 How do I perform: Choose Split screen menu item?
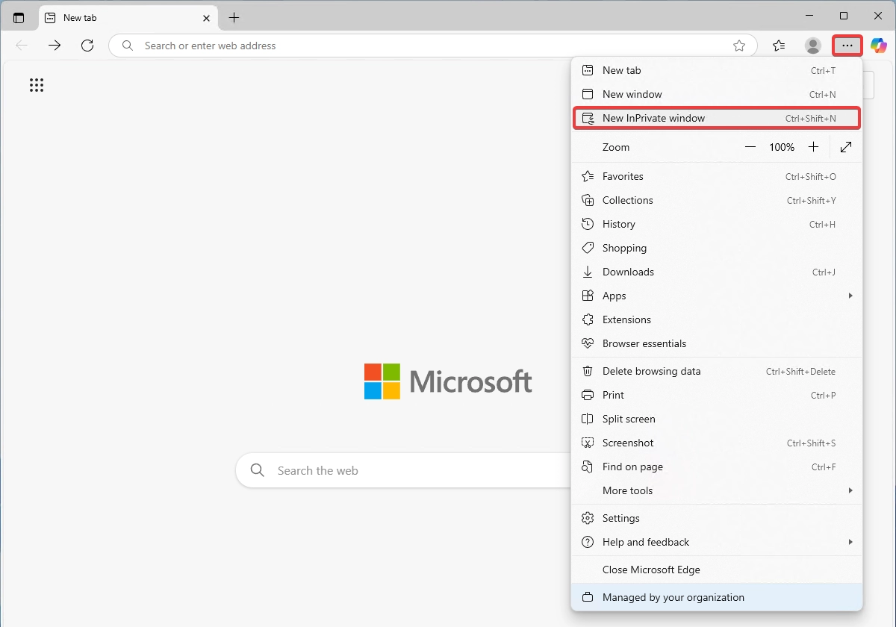717,419
